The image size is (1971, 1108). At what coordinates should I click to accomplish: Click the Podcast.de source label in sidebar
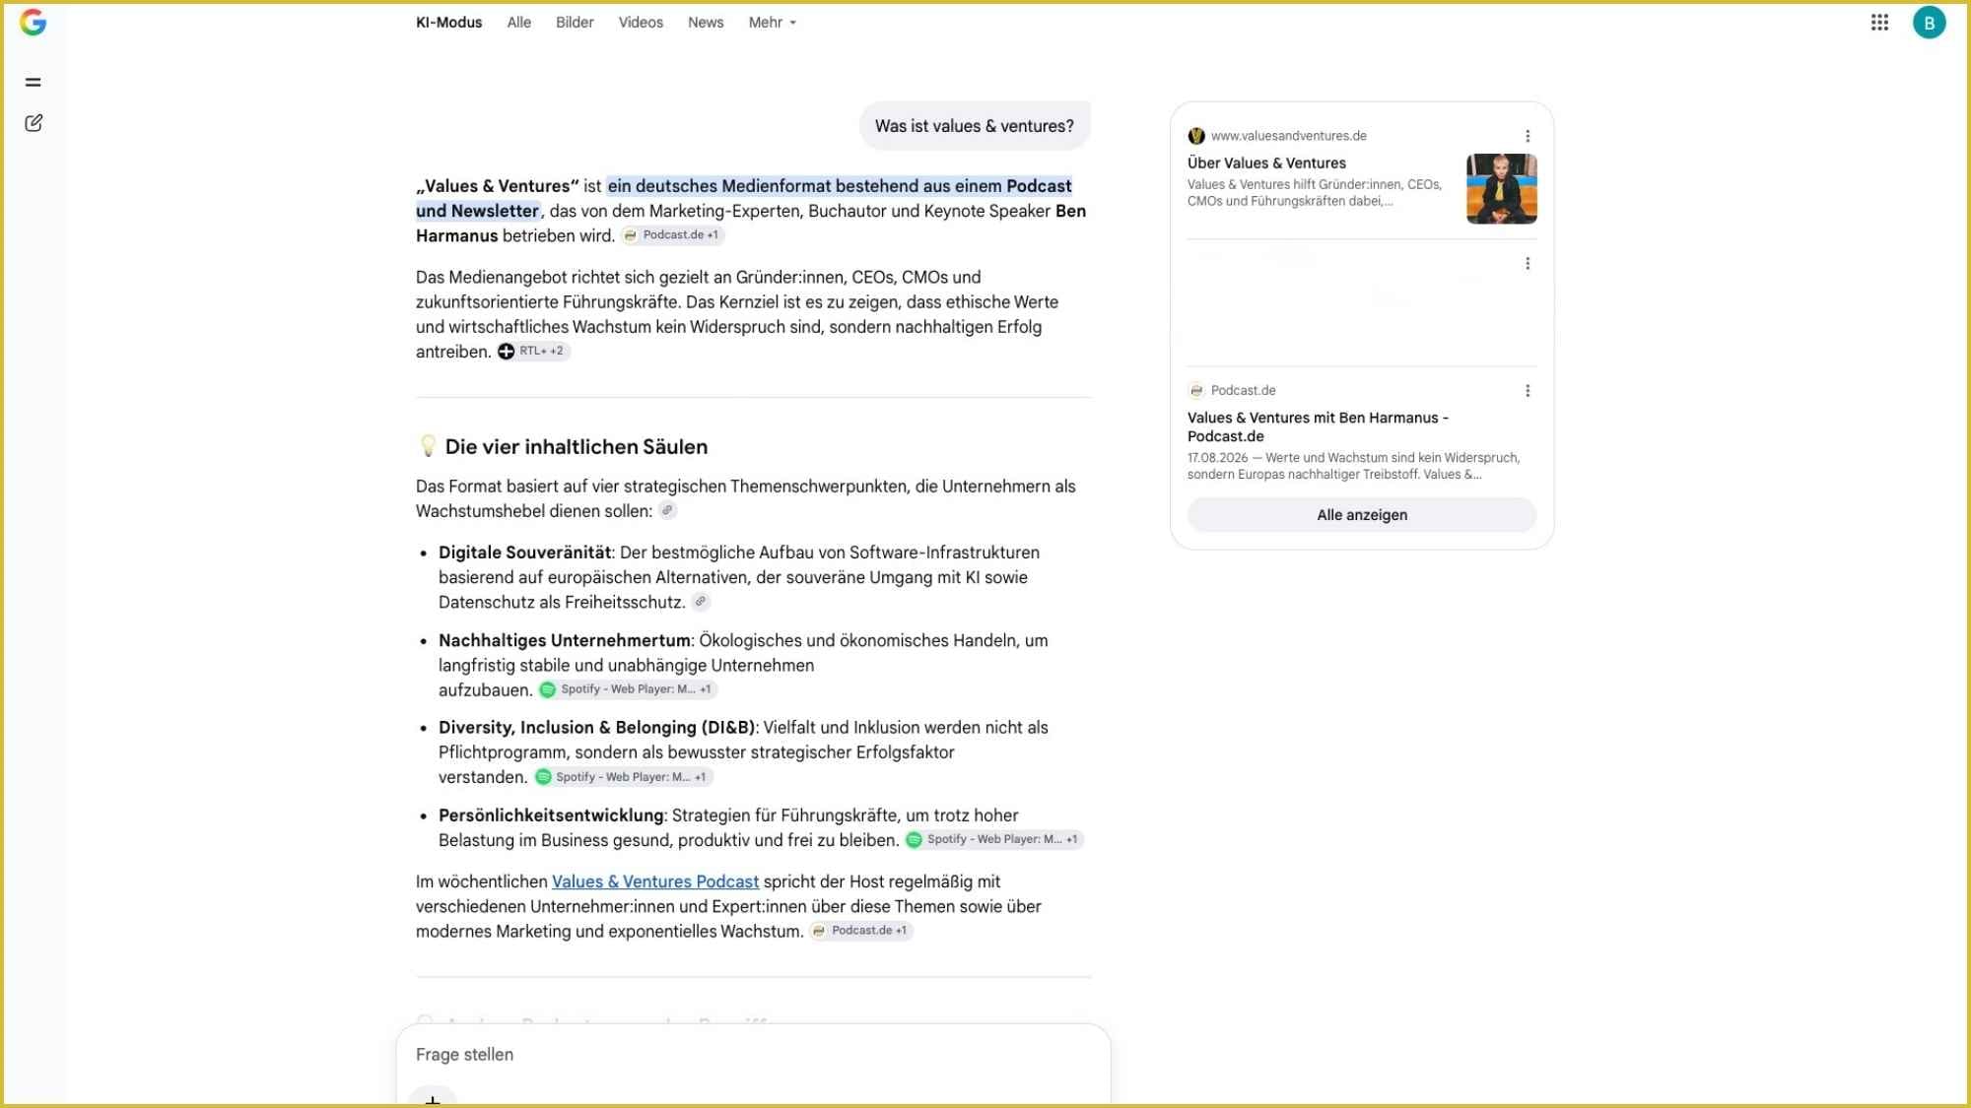[x=1243, y=391]
